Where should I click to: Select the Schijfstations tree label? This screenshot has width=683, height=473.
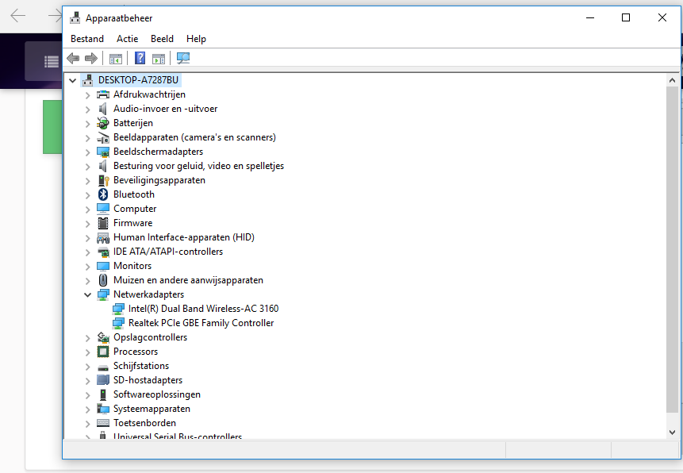click(x=141, y=366)
